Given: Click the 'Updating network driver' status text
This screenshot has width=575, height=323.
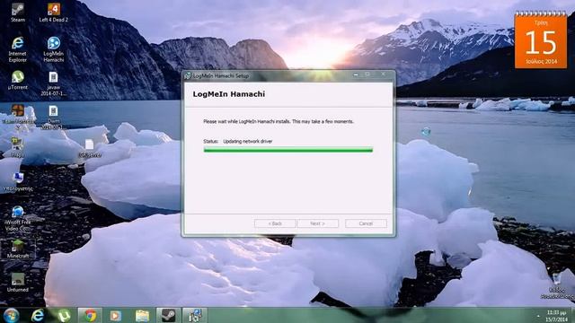Looking at the screenshot, I should tap(248, 142).
